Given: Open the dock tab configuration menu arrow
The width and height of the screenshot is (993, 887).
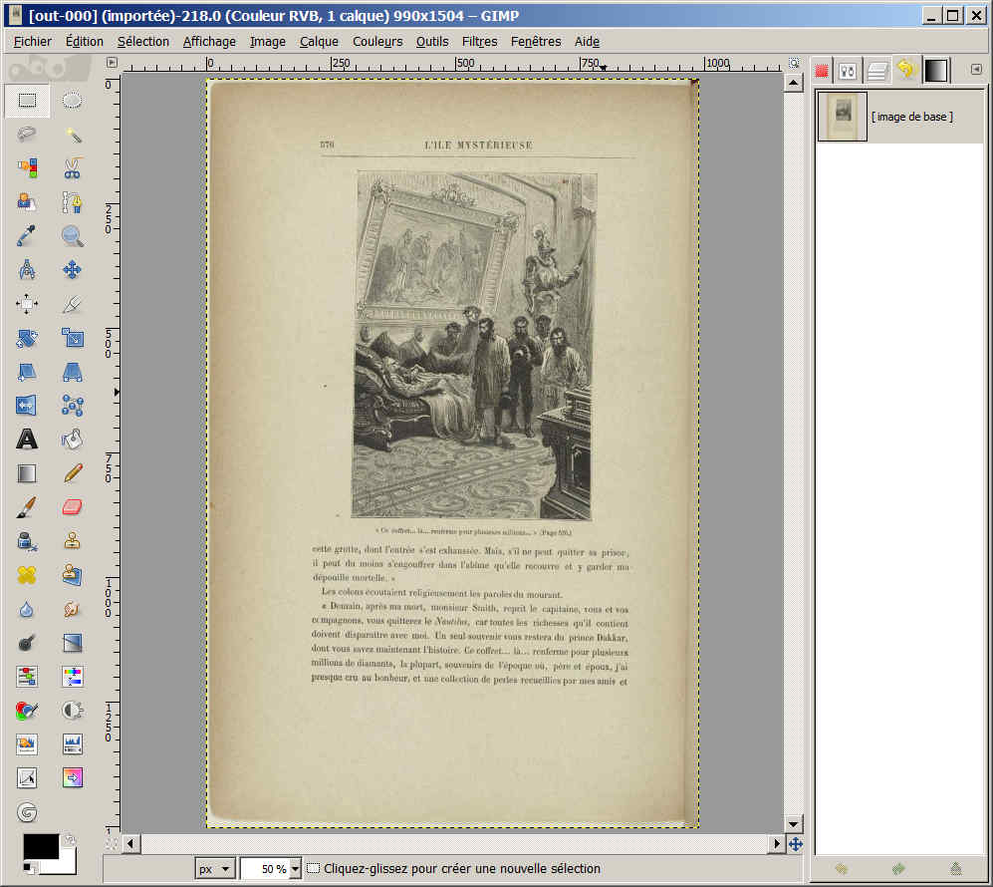Looking at the screenshot, I should (975, 70).
